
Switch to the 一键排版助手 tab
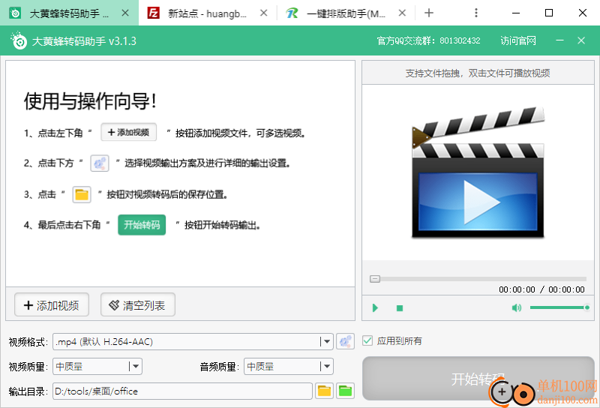click(x=346, y=13)
